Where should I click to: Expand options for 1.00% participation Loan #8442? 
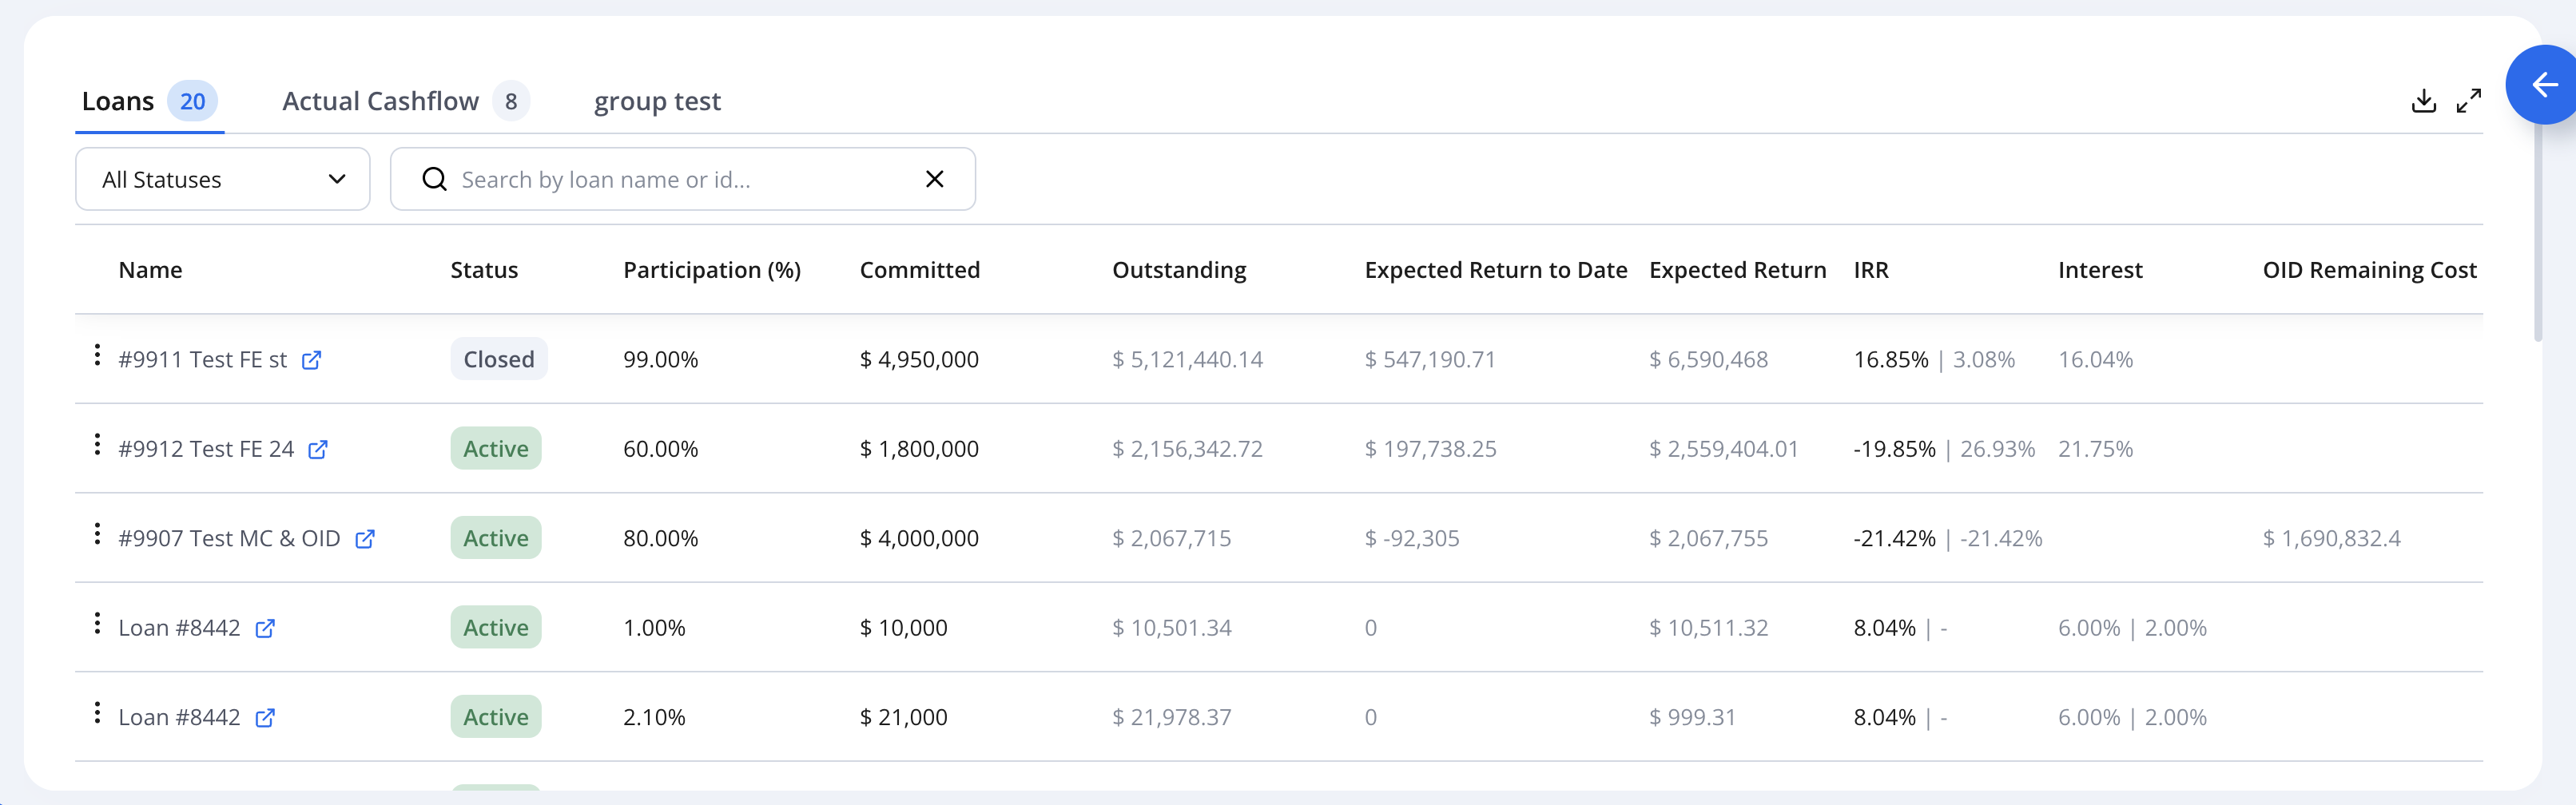pyautogui.click(x=97, y=623)
